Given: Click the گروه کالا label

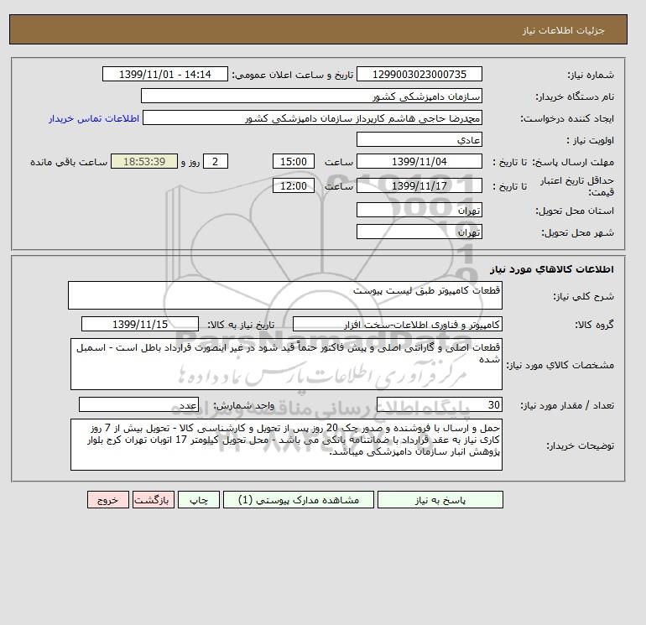Looking at the screenshot, I should (x=594, y=325).
